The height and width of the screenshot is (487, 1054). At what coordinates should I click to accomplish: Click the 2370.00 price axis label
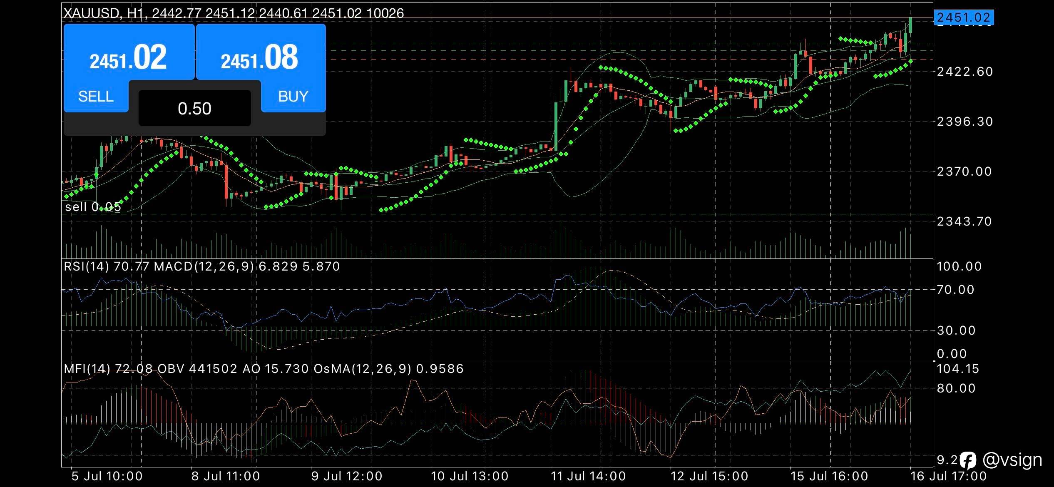coord(965,171)
